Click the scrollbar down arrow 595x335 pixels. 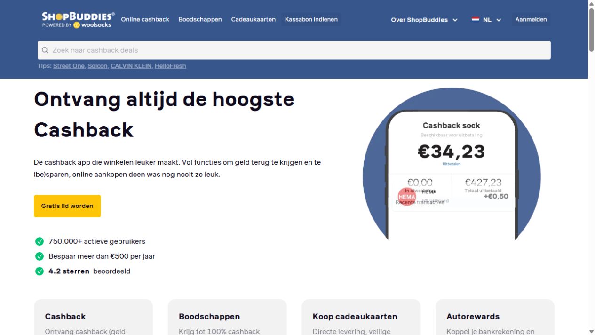coord(591,331)
